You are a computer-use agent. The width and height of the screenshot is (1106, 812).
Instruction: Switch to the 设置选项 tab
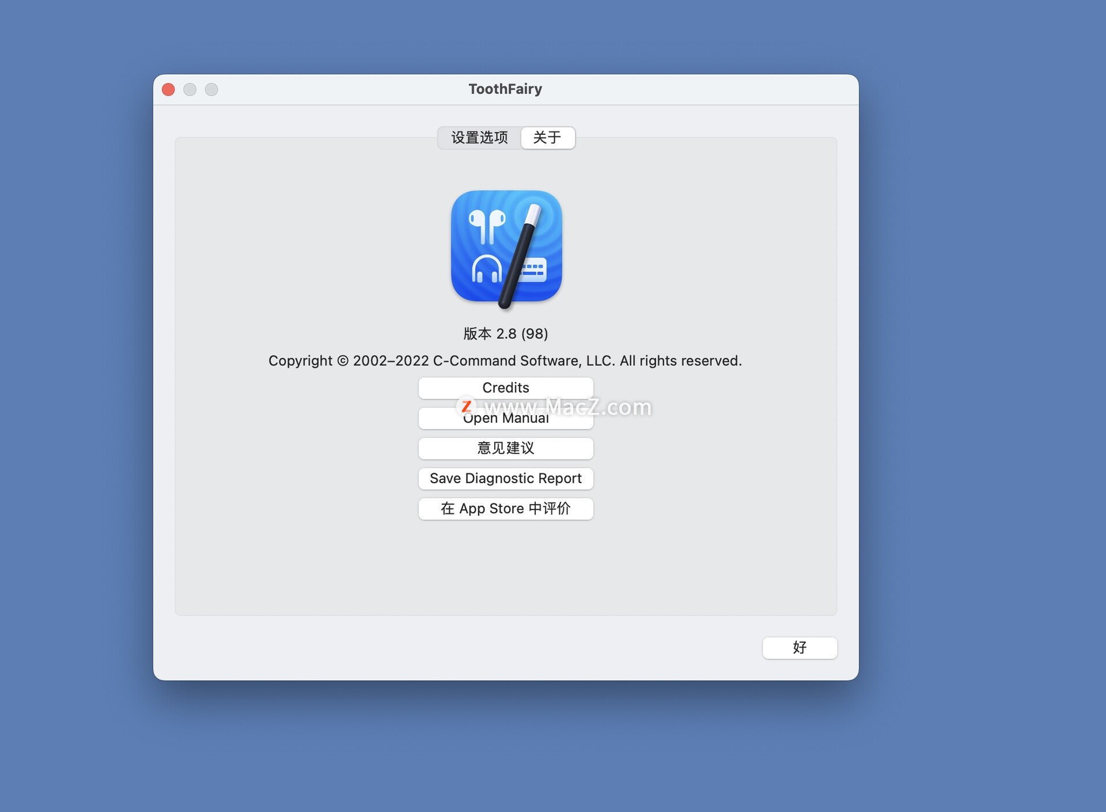[479, 138]
